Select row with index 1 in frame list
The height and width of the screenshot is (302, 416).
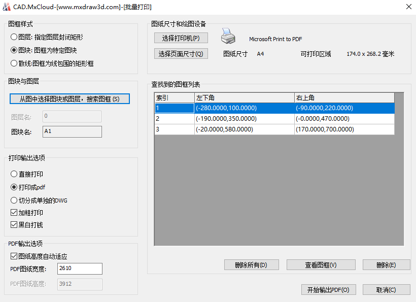tap(274, 108)
